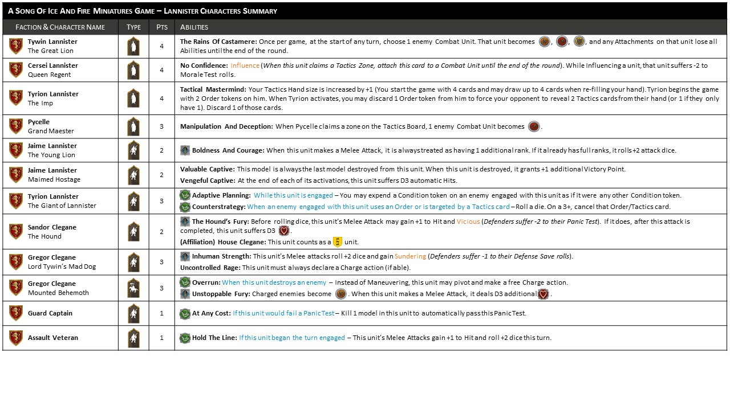Click the points value in Guard Captain's row

[161, 313]
